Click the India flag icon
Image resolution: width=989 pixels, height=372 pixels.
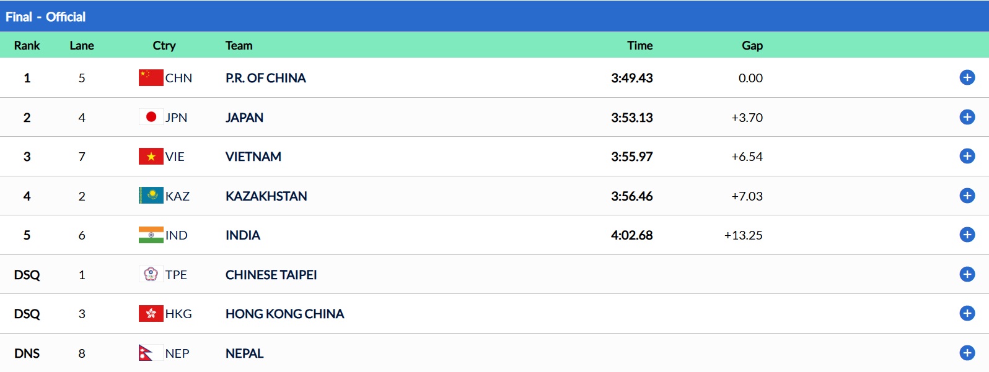click(151, 235)
